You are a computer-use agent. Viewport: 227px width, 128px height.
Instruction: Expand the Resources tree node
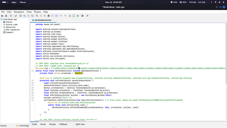1,27
